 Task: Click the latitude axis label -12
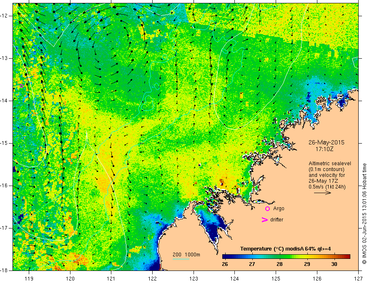[5, 16]
